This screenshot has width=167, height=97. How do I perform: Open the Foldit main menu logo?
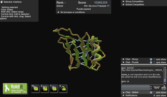(15, 88)
